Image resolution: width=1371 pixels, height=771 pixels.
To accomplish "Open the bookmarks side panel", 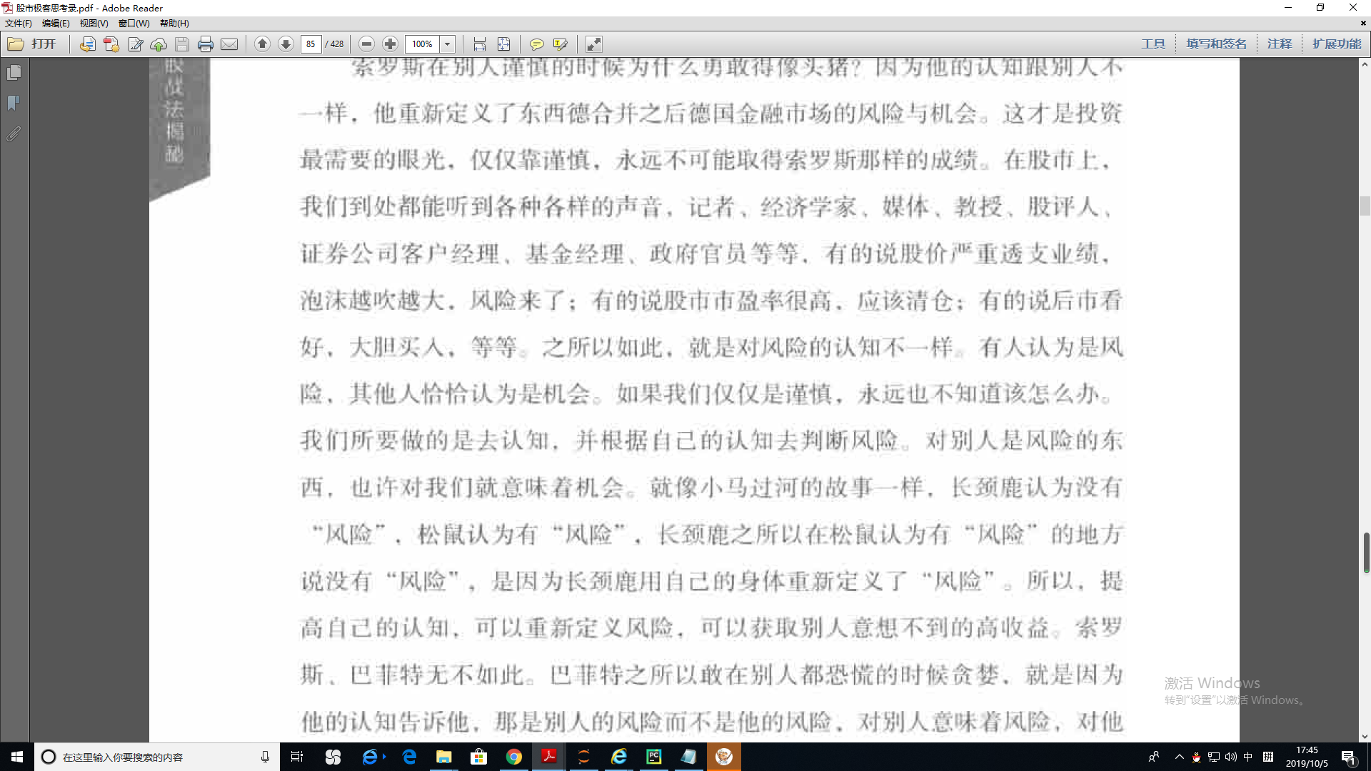I will 14,103.
